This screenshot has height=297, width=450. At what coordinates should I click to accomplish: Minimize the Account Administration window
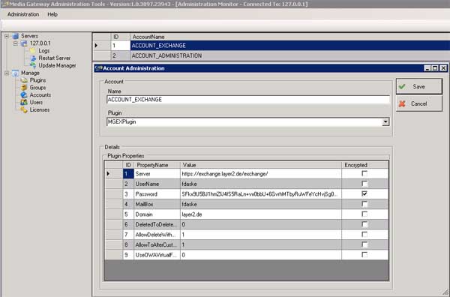[427, 68]
